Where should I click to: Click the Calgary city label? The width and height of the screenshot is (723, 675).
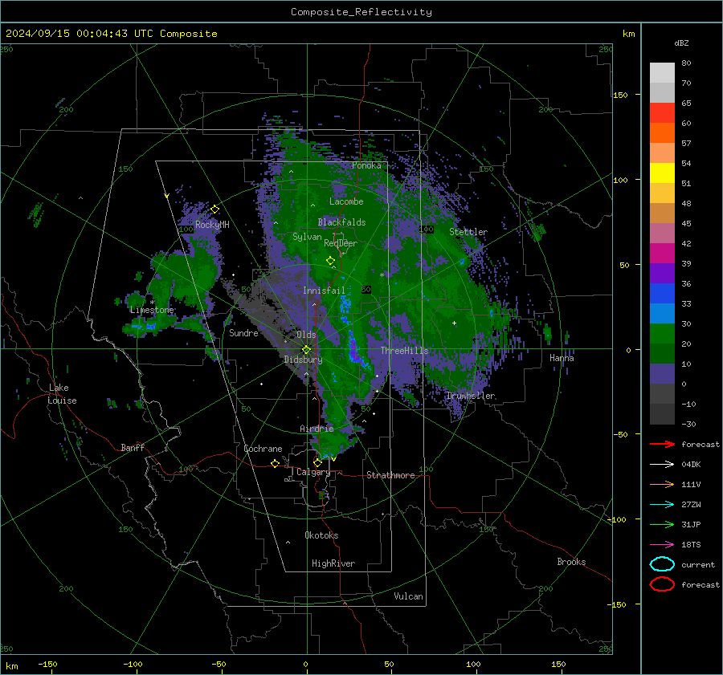point(313,472)
